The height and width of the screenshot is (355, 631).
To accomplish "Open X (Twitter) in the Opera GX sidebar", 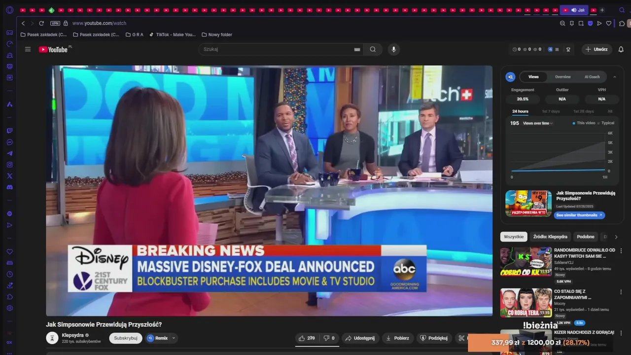I will (9, 176).
